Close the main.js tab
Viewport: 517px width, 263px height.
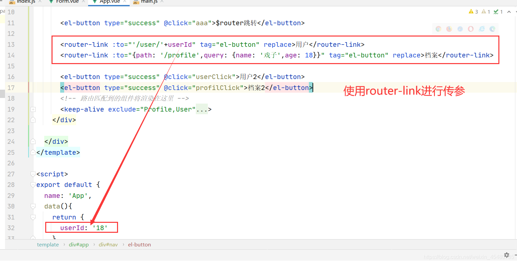click(x=162, y=2)
